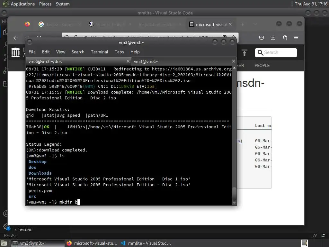
Task: Click VS Code Source Control icon
Action: coord(5,57)
